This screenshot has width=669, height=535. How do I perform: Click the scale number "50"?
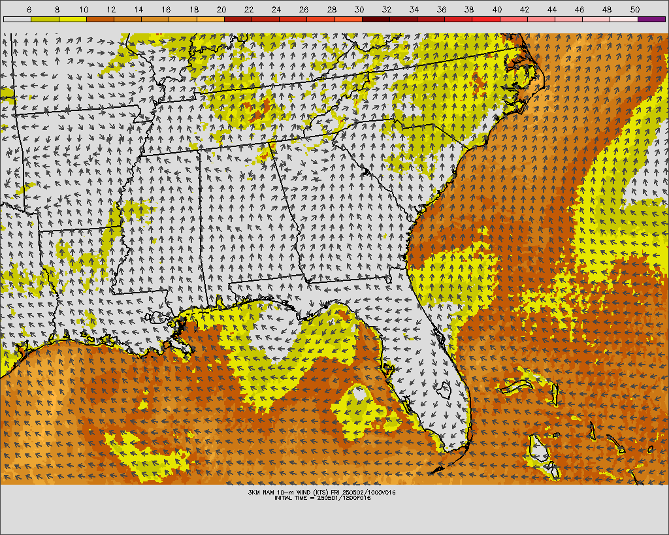pyautogui.click(x=635, y=9)
